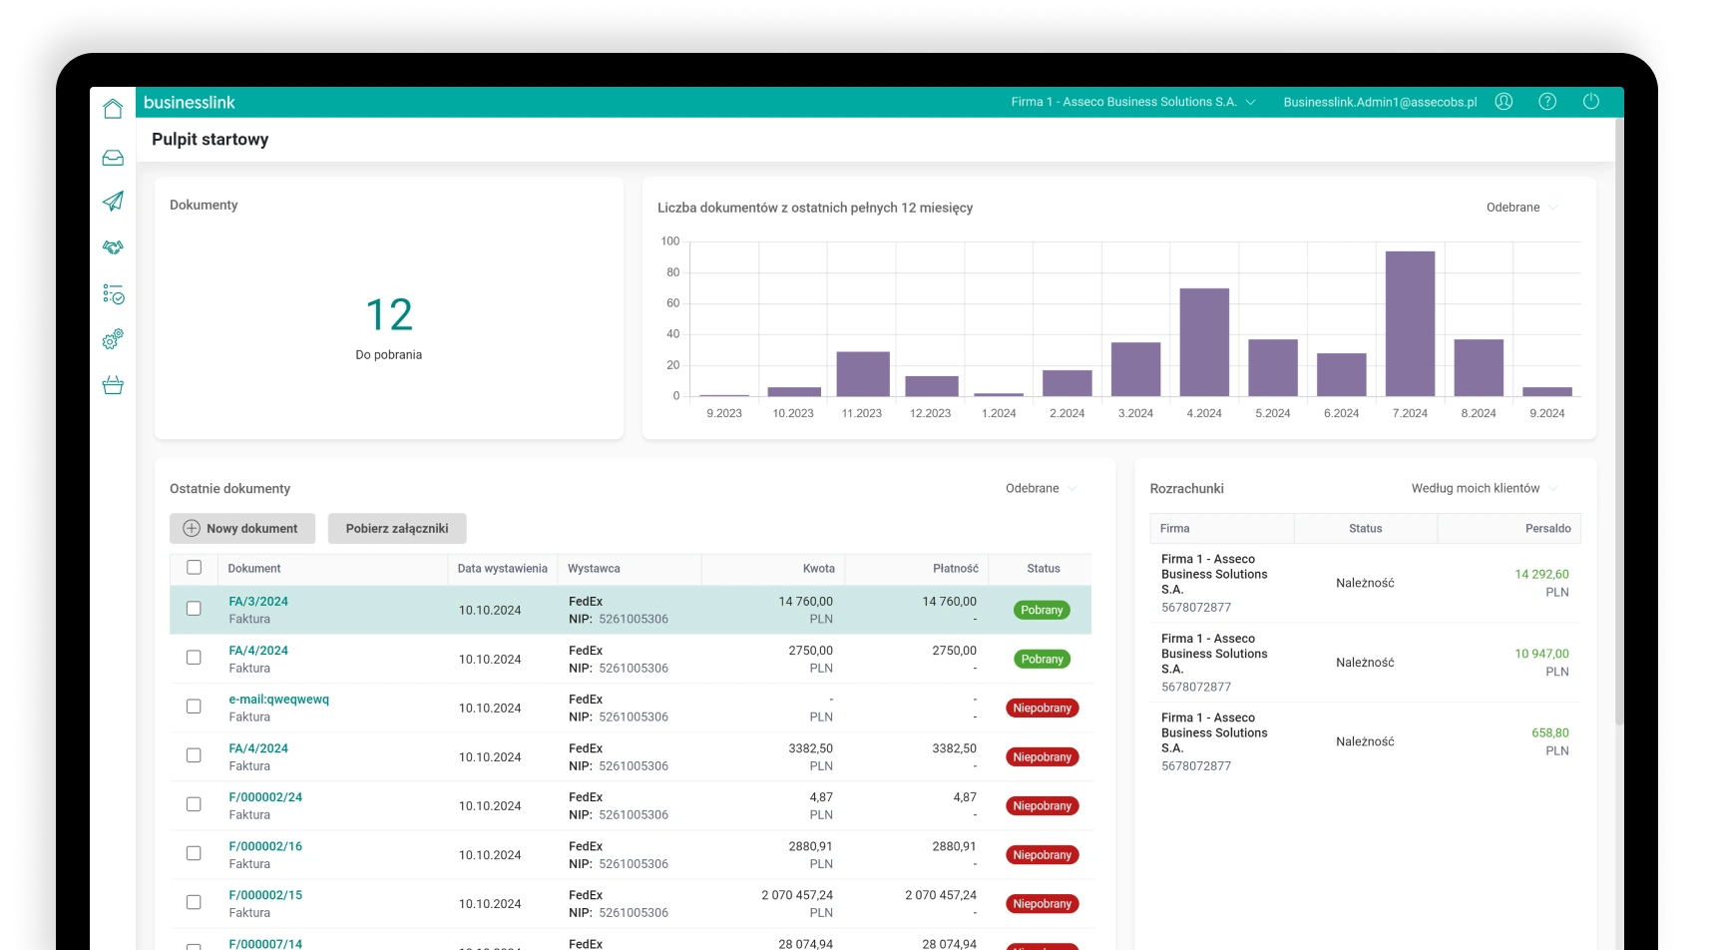Toggle the select-all checkbox in table header

pos(194,568)
